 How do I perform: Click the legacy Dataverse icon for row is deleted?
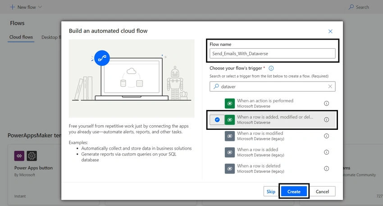(230, 169)
